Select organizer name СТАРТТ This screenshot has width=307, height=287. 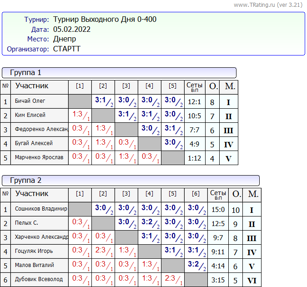tap(66, 49)
